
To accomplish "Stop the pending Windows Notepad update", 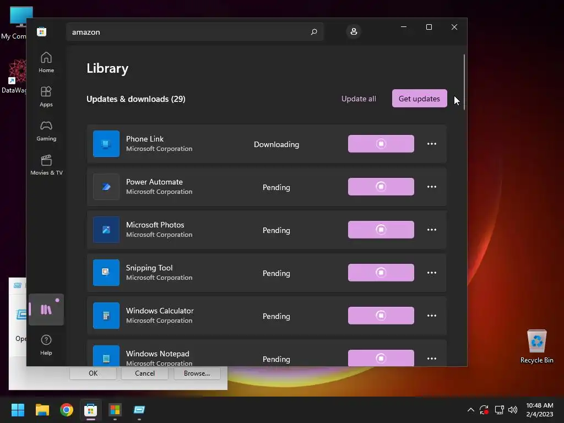I will (x=381, y=358).
